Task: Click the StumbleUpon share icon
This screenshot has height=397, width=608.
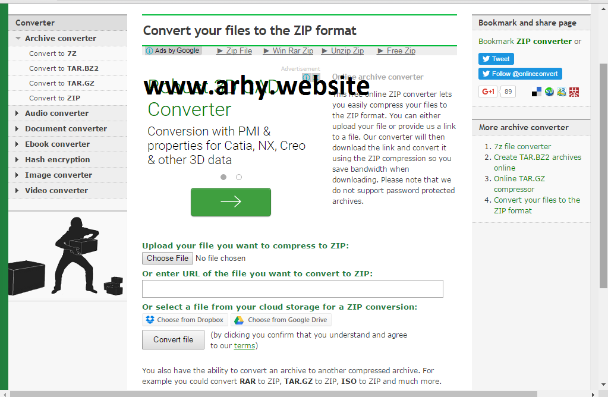Action: pos(549,92)
